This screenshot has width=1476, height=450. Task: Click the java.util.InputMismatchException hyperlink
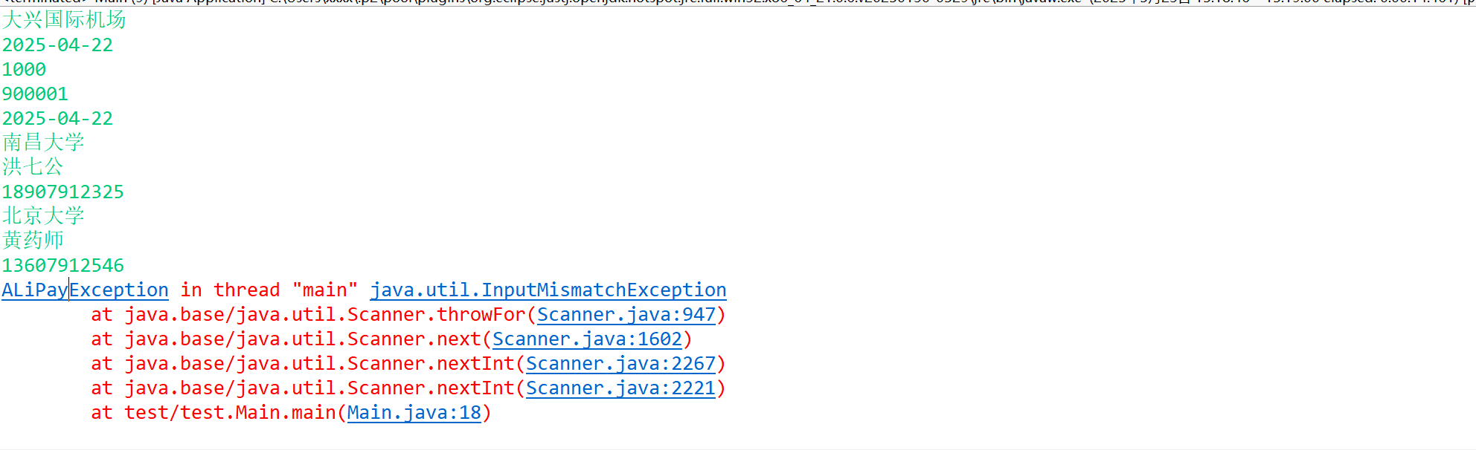(x=548, y=290)
